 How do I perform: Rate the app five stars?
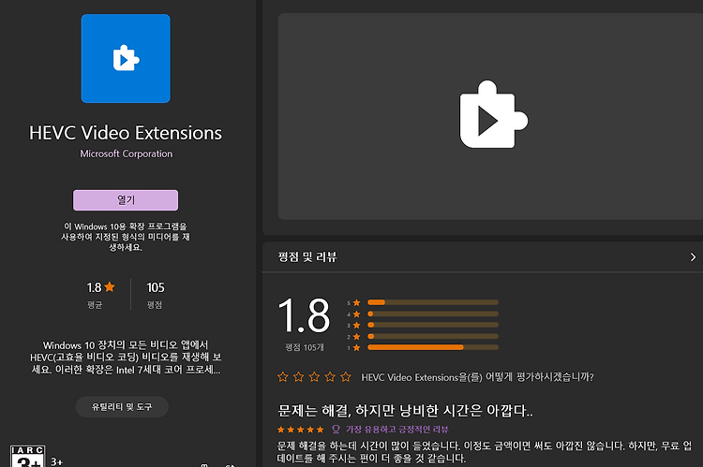pyautogui.click(x=346, y=377)
